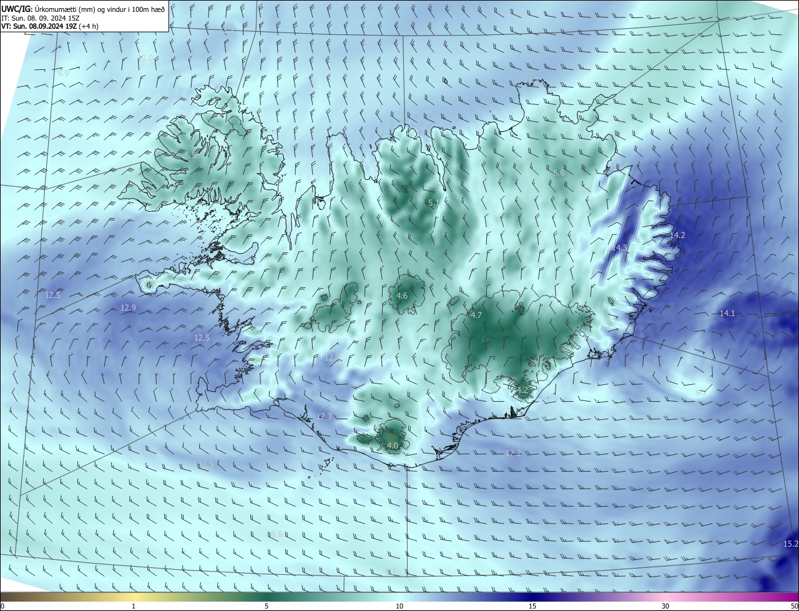
Task: Click the 9.9 value label on the map
Action: point(63,74)
